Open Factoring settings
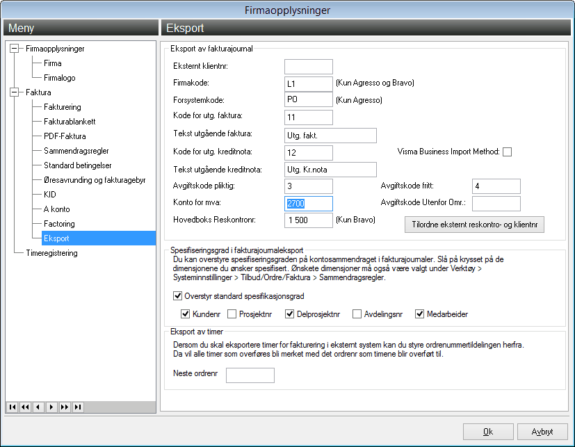The width and height of the screenshot is (575, 447). (59, 224)
